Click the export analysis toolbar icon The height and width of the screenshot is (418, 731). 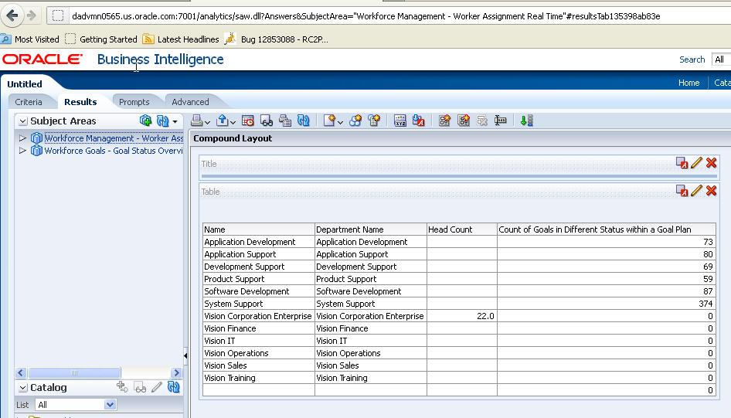click(223, 121)
